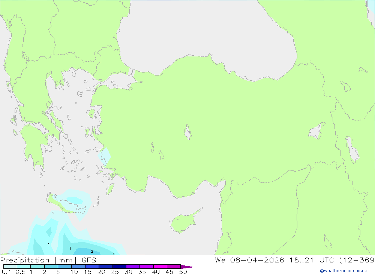Image resolution: width=375 pixels, height=274 pixels.
Task: Click the '25' legend scale value
Action: click(115, 272)
